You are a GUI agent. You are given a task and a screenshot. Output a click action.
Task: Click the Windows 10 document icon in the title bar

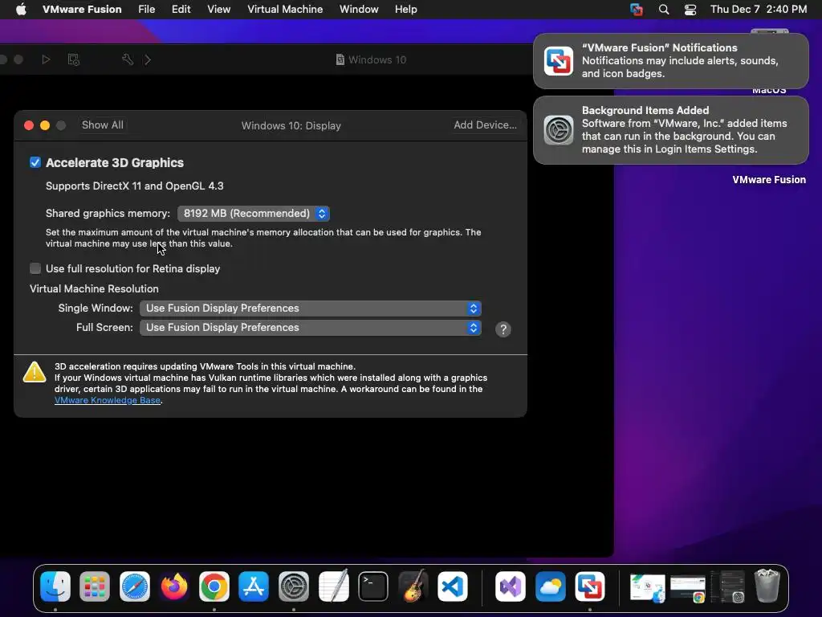tap(340, 59)
